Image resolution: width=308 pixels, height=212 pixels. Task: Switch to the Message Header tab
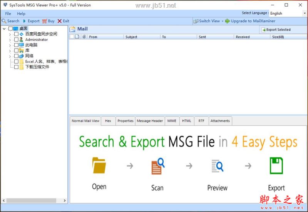coord(150,121)
